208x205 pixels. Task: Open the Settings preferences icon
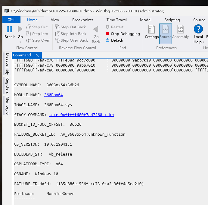click(x=151, y=29)
